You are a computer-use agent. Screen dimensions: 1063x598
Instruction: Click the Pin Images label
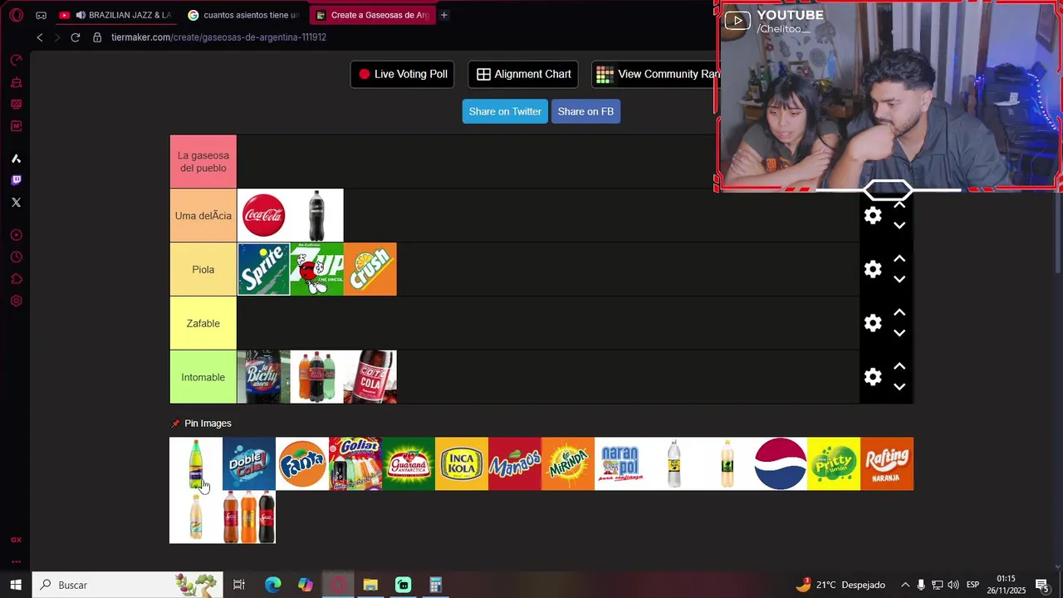click(208, 424)
